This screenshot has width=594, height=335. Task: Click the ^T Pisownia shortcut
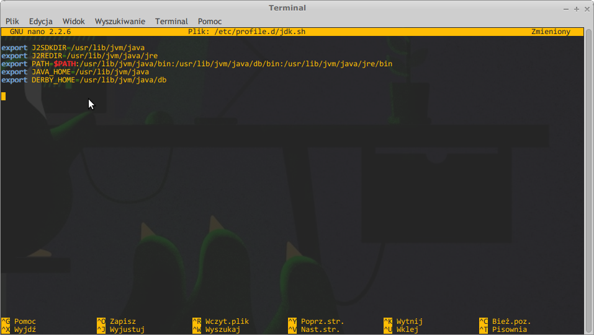(x=503, y=329)
